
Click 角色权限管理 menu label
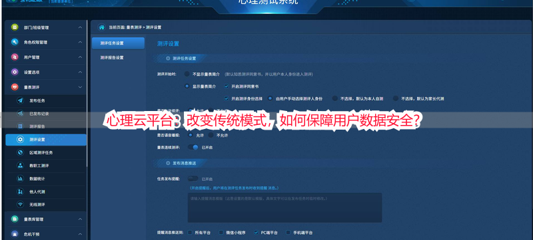[35, 43]
